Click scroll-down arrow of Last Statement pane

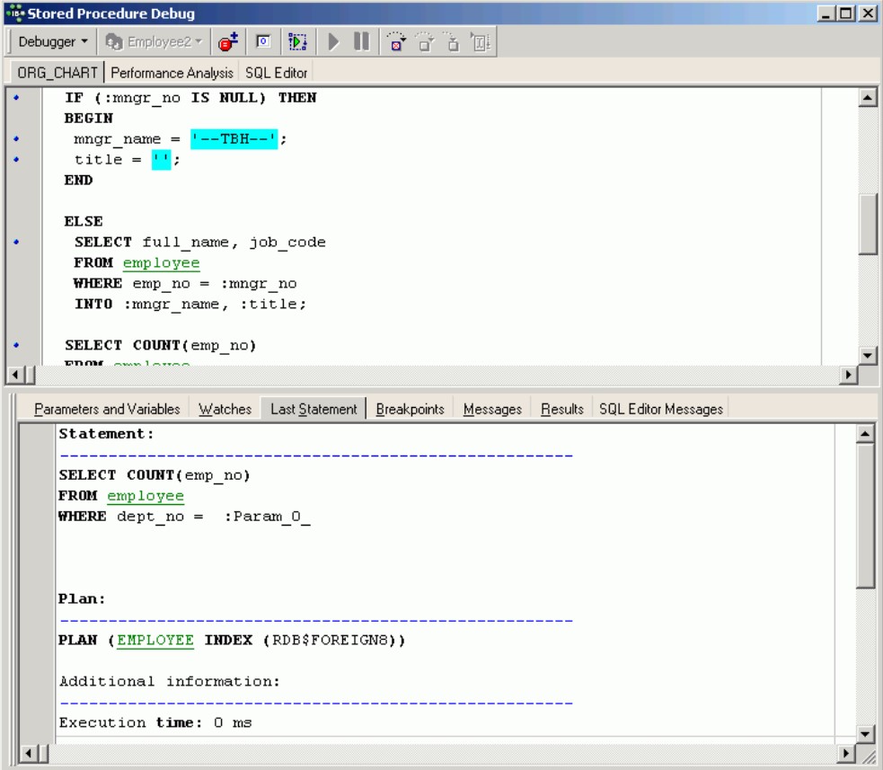tap(867, 733)
